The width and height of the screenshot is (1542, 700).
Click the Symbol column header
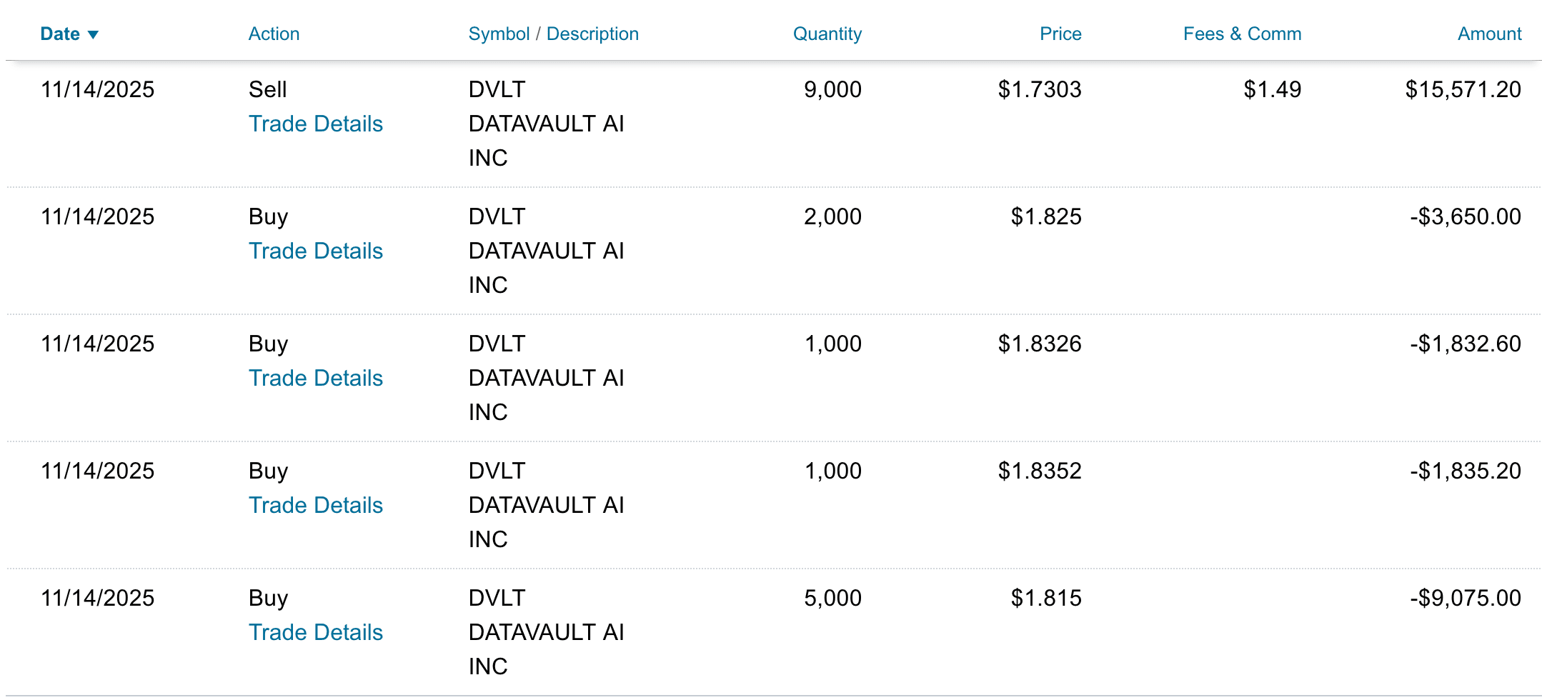(499, 34)
